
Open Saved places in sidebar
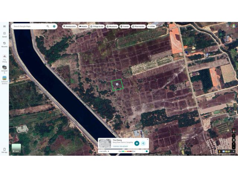pos(4,34)
